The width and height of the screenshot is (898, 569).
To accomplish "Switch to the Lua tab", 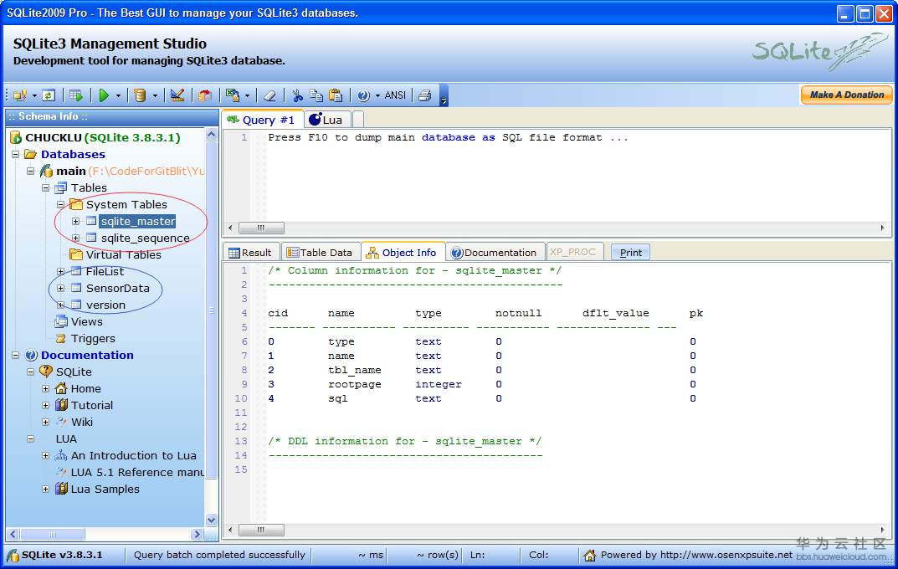I will coord(326,120).
